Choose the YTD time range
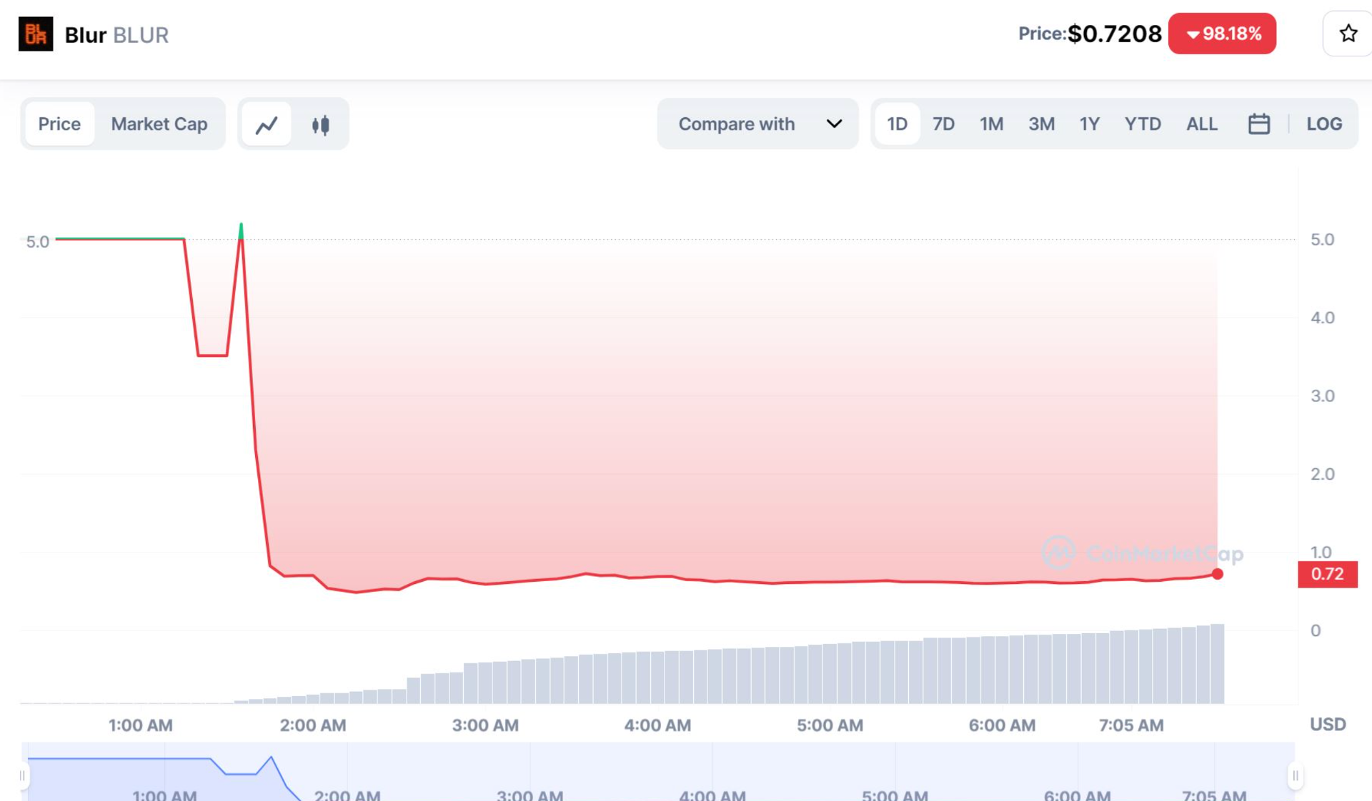 coord(1143,124)
